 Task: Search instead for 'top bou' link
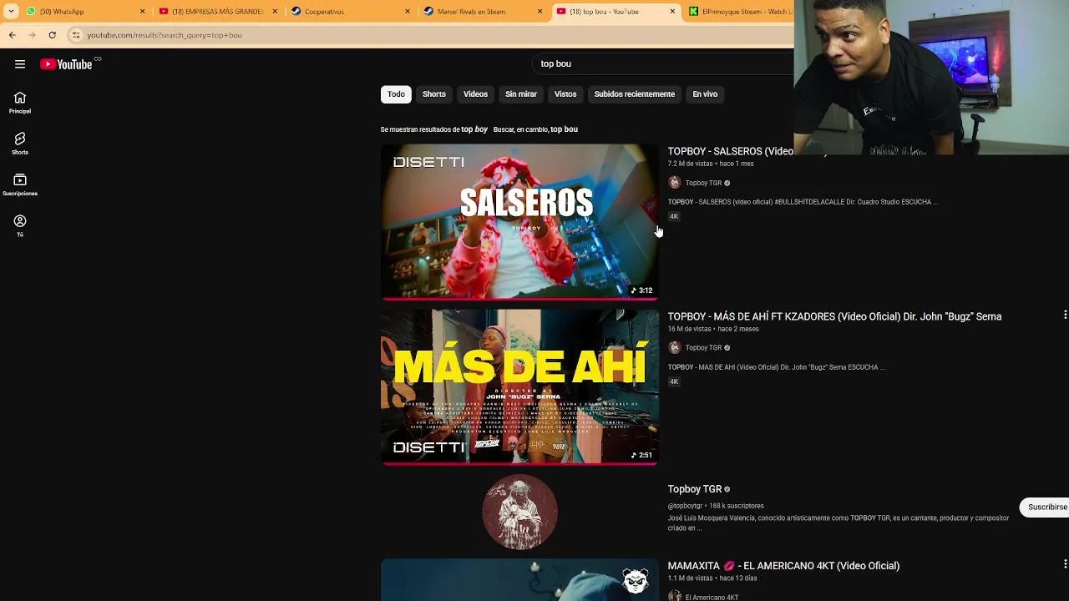click(x=564, y=129)
